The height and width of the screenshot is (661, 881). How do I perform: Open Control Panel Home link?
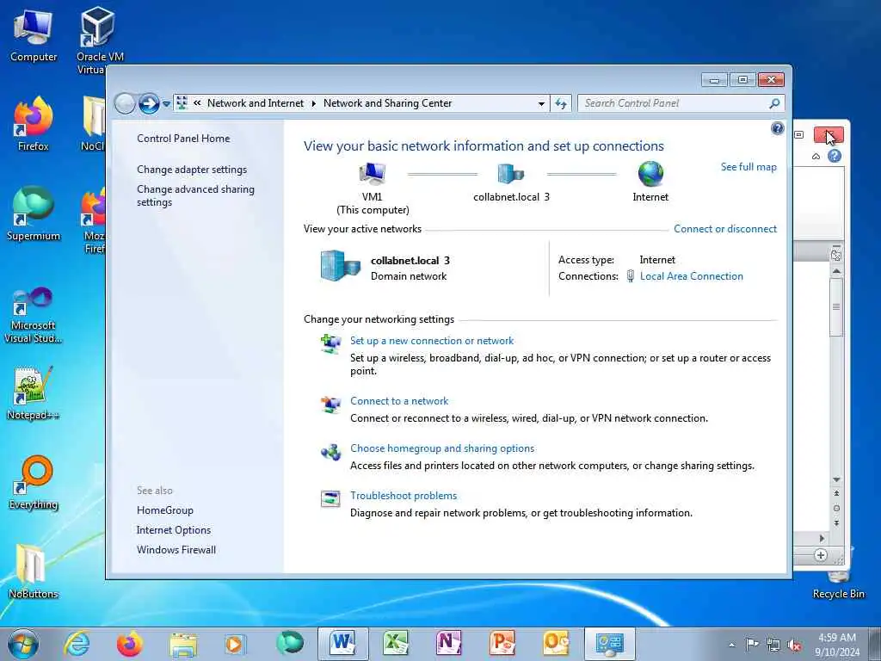183,139
